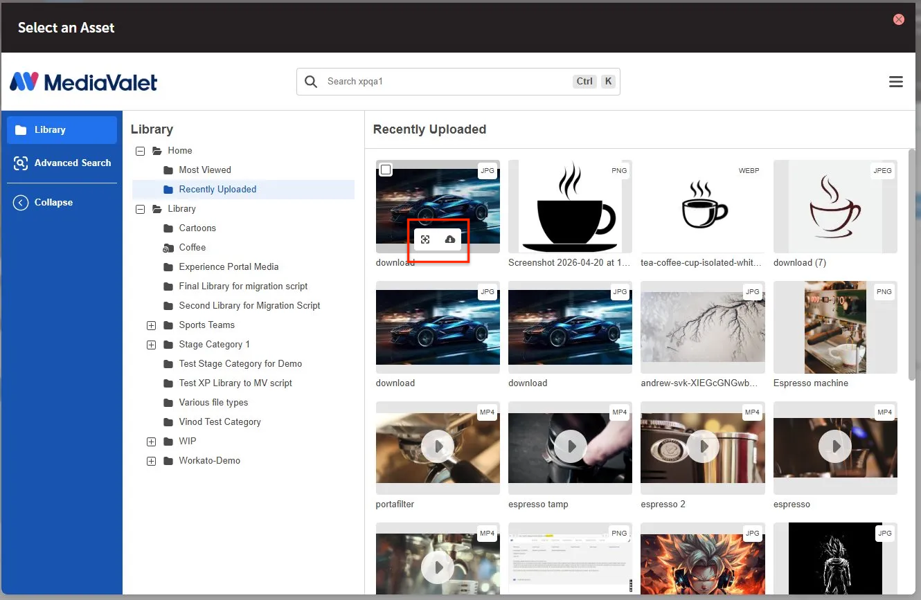Click the Ctrl K shortcut badge
Screen dimensions: 921x600
pyautogui.click(x=594, y=82)
